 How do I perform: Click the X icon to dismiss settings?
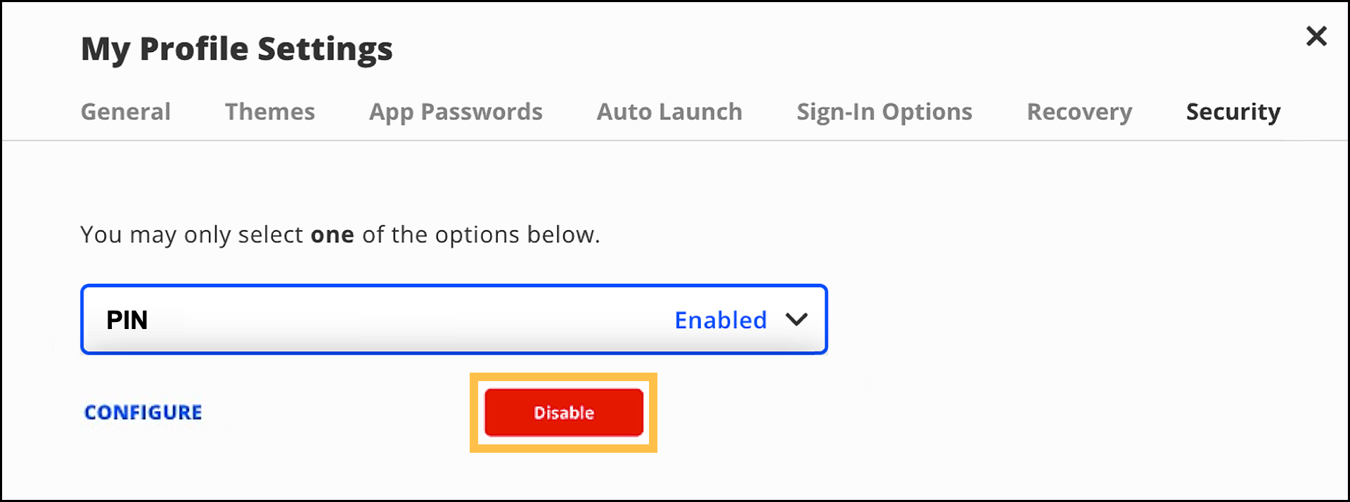click(1316, 36)
